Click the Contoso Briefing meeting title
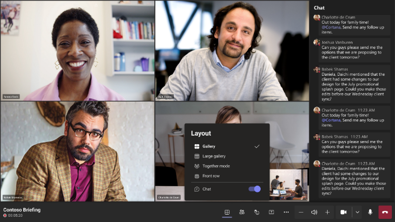The height and width of the screenshot is (222, 395). pyautogui.click(x=22, y=210)
